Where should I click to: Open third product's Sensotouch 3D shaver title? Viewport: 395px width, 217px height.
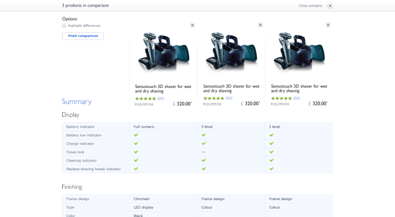tap(299, 88)
